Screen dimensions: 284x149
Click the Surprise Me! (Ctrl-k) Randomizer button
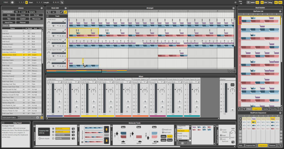tap(44, 132)
